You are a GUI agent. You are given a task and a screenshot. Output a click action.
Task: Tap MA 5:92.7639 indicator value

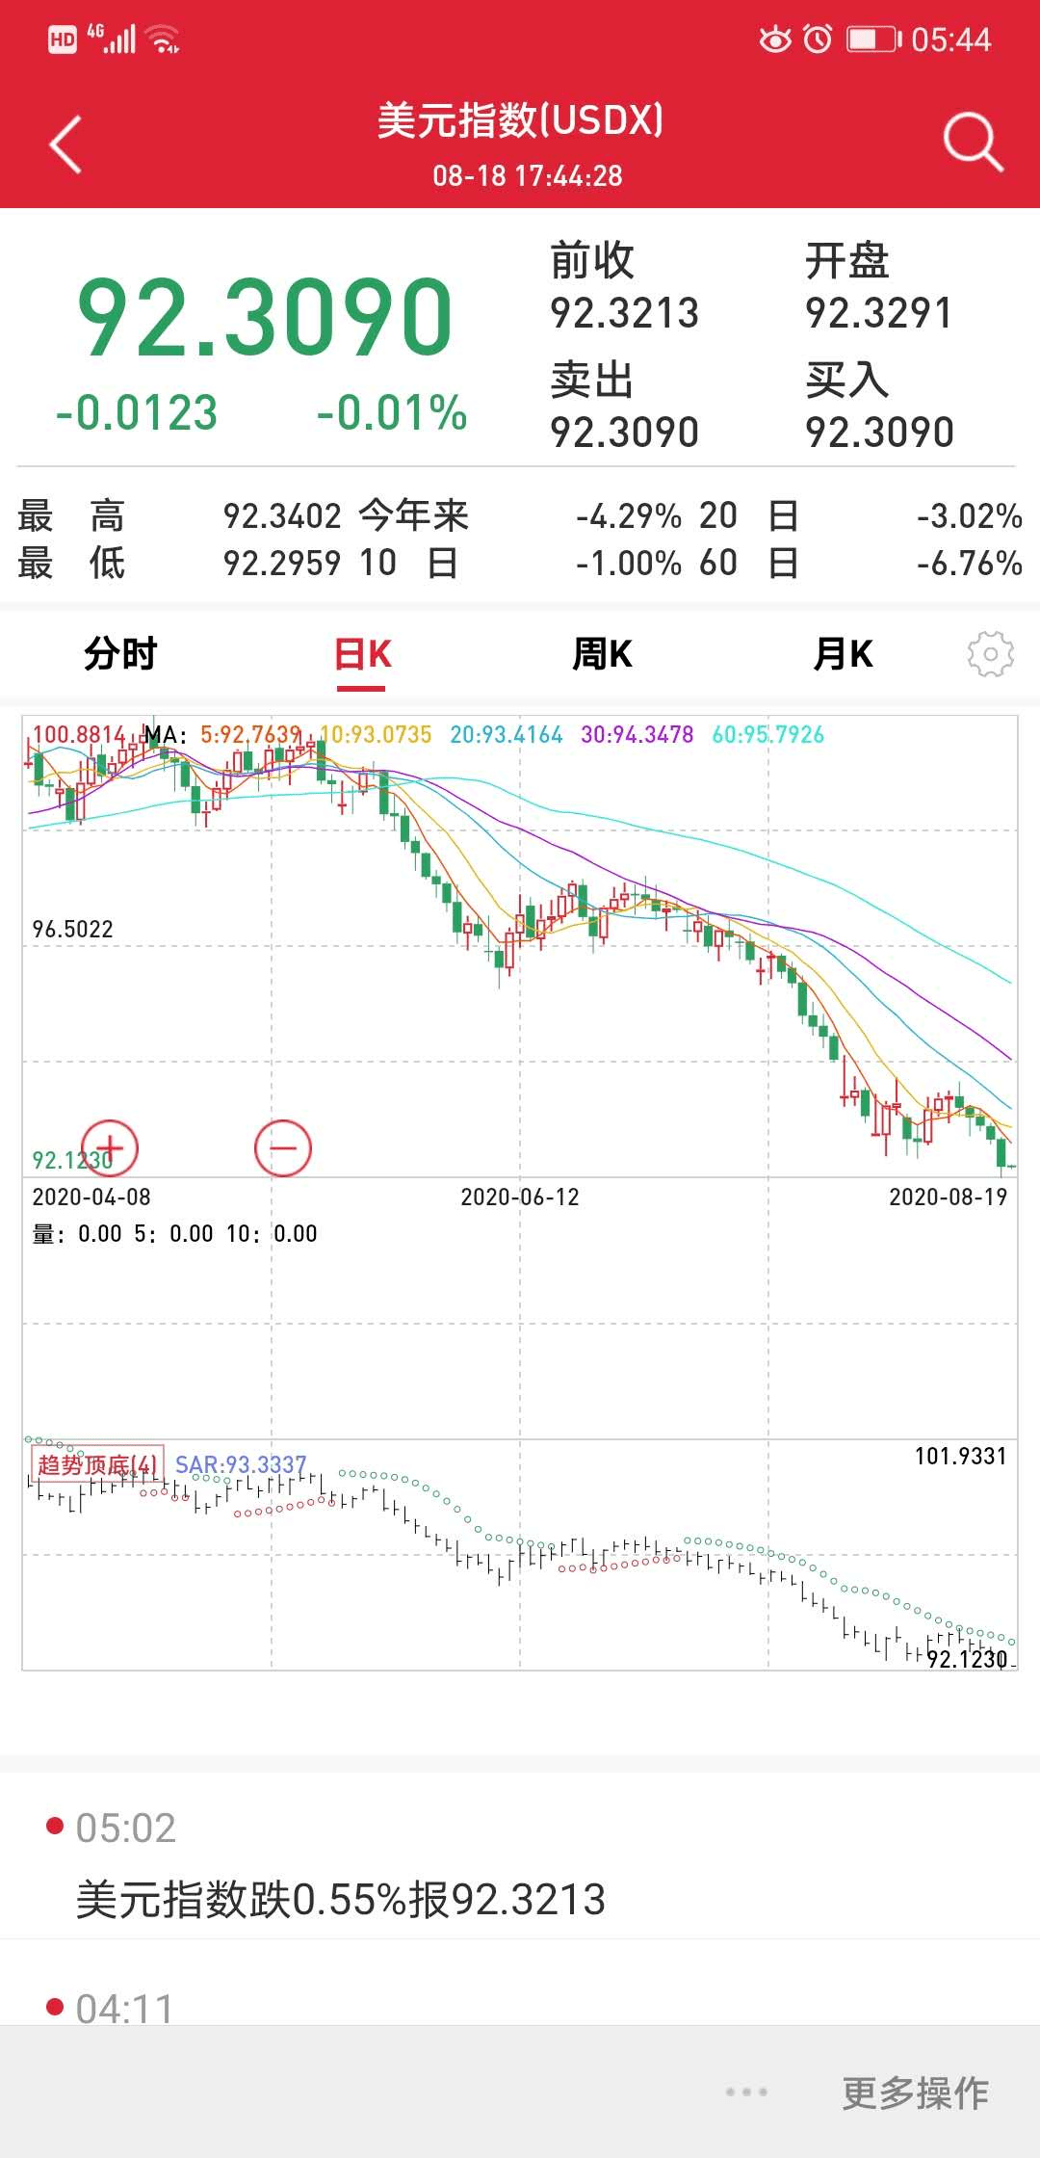tap(251, 734)
